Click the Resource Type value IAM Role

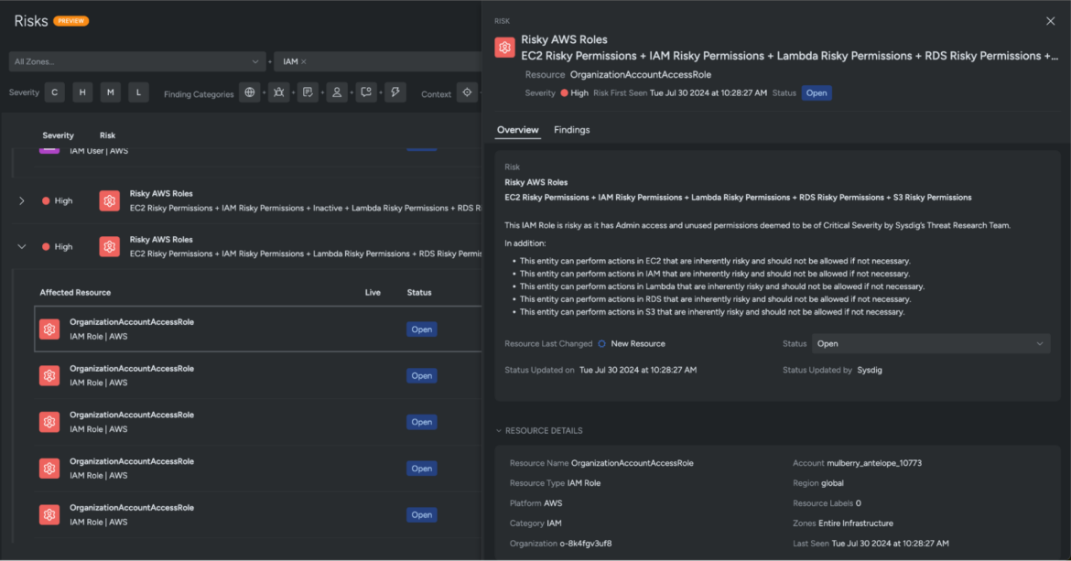pyautogui.click(x=584, y=482)
